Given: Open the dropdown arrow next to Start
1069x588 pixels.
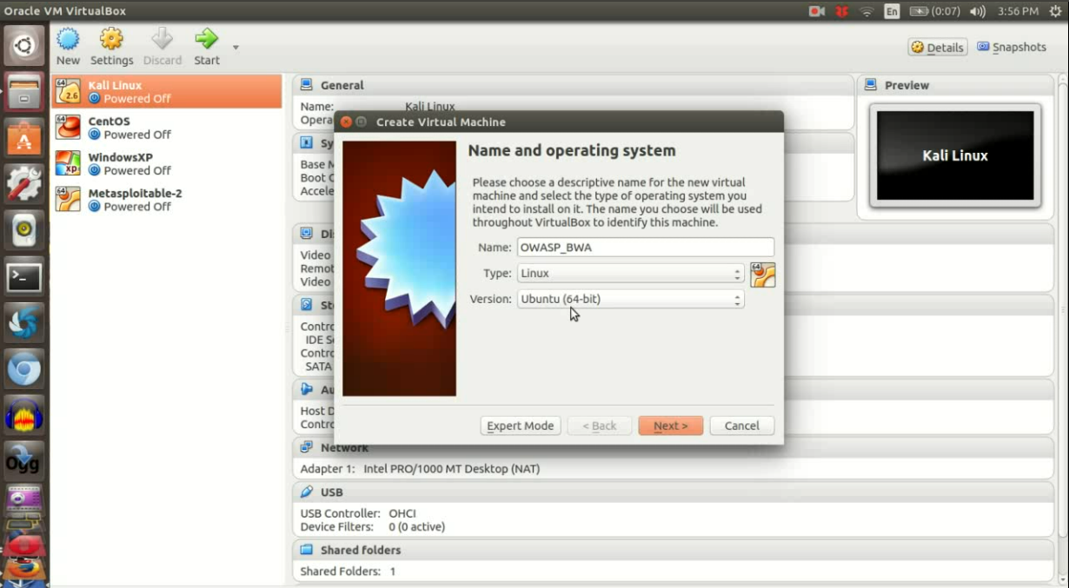Looking at the screenshot, I should [x=236, y=48].
